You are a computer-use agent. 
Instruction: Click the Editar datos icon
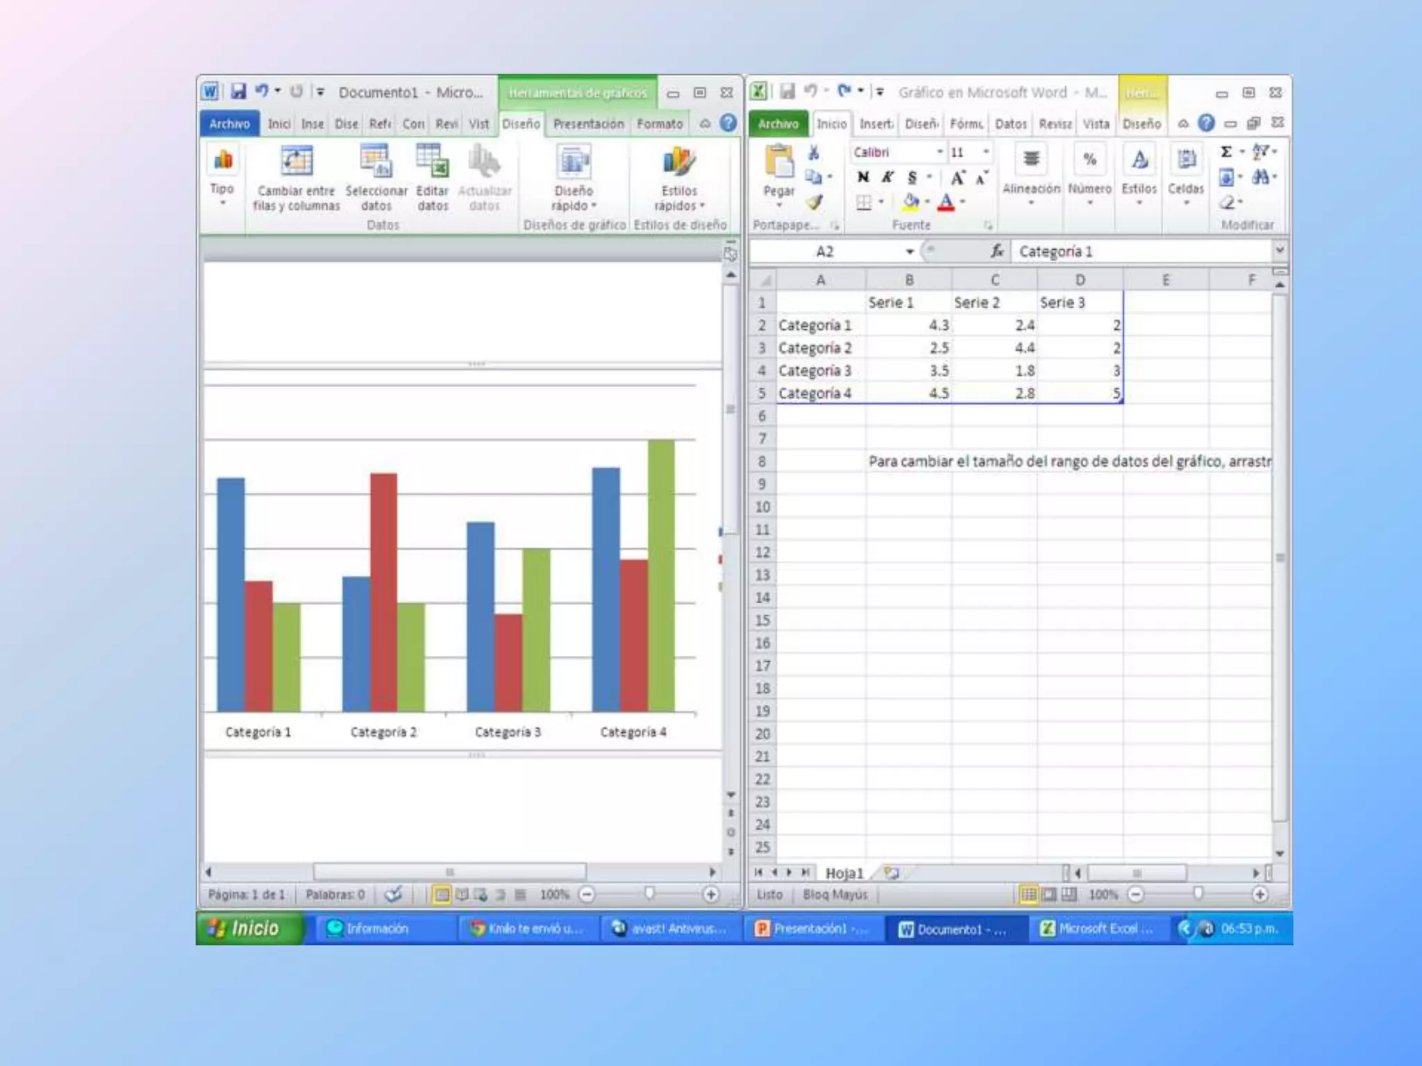432,162
